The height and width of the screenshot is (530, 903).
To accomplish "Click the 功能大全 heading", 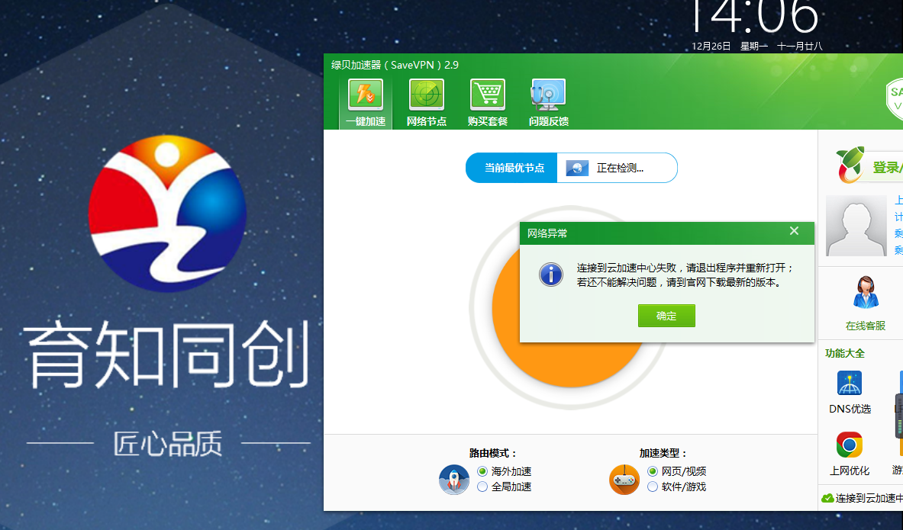I will 845,353.
